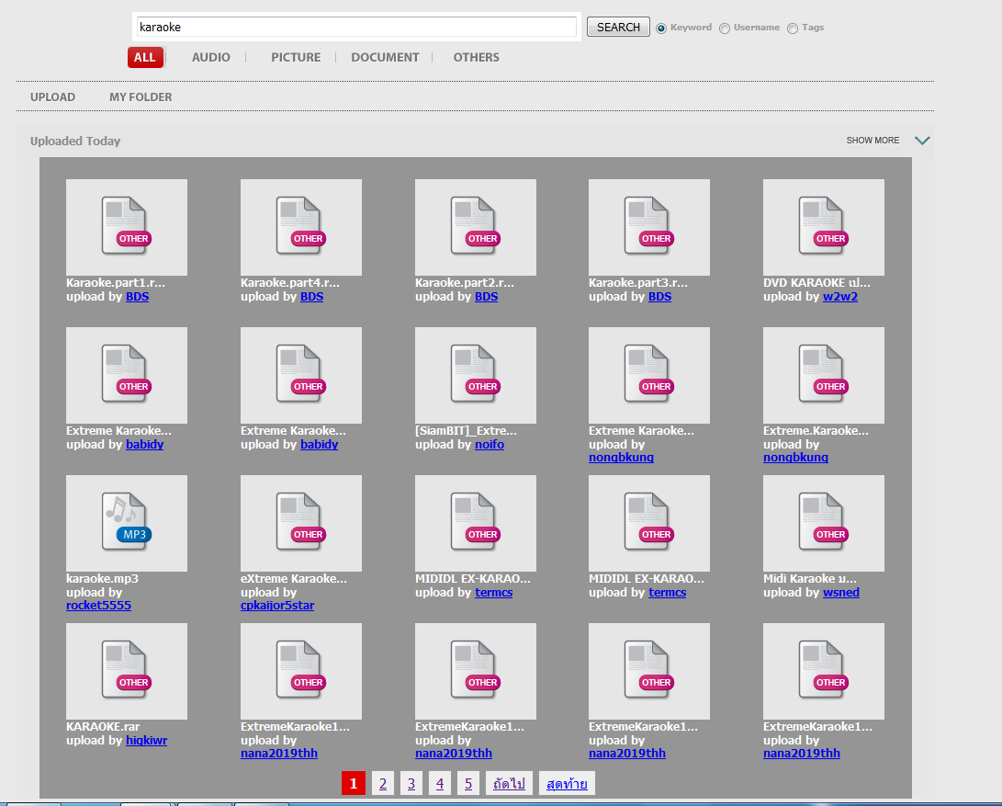The height and width of the screenshot is (806, 1002).
Task: Open the DVD KARAOKE file icon
Action: pyautogui.click(x=823, y=226)
